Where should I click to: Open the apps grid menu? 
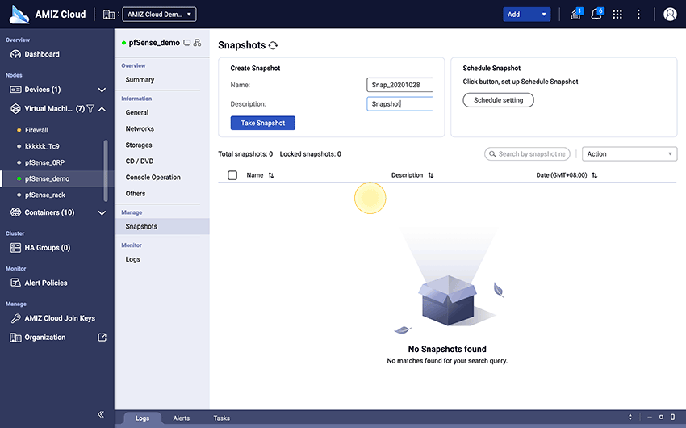pos(617,15)
